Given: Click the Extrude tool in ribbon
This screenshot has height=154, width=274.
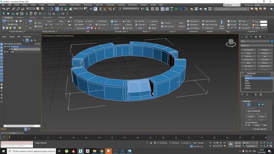Looking at the screenshot, I should coord(141,21).
